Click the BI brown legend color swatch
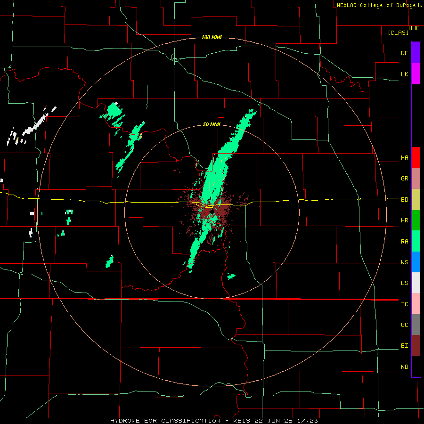The width and height of the screenshot is (424, 424). pyautogui.click(x=416, y=346)
